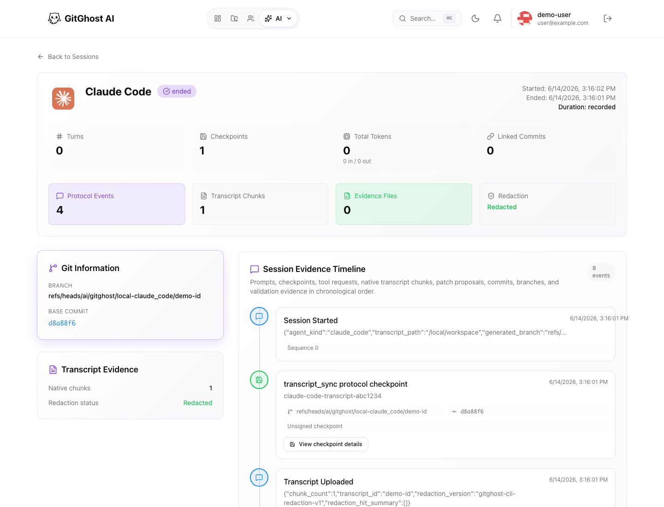Expand the AI navigation dropdown
The height and width of the screenshot is (507, 664).
tap(279, 18)
